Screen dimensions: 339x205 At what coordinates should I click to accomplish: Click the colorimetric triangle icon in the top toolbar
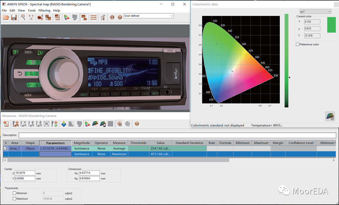[67, 17]
